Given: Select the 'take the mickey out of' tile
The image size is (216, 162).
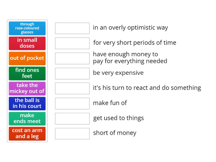Looking at the screenshot, I should coord(27,88).
